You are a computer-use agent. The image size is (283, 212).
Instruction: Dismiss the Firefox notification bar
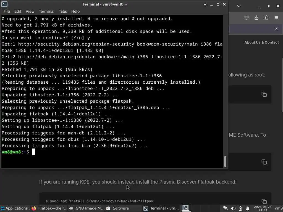pyautogui.click(x=276, y=29)
